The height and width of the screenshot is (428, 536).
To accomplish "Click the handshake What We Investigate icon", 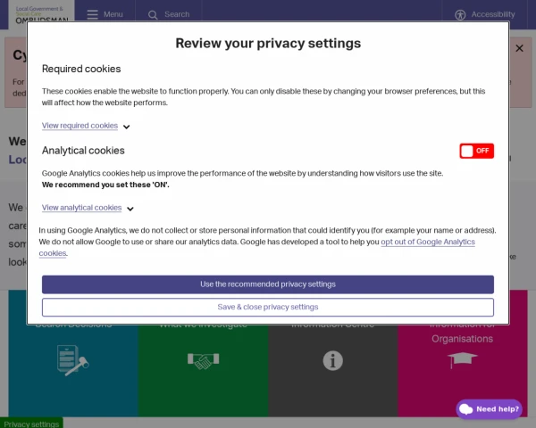I will [203, 360].
